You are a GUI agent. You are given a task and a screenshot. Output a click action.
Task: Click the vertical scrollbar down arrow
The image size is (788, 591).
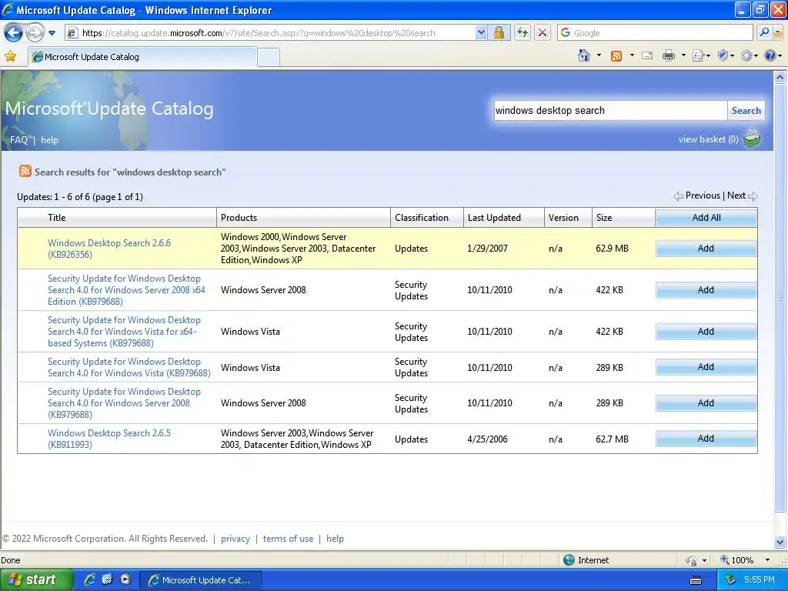click(x=780, y=543)
